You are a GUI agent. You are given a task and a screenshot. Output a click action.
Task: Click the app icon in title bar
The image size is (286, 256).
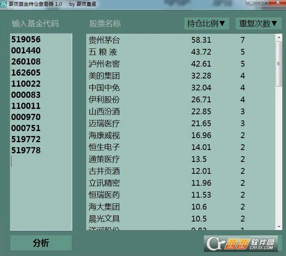click(x=3, y=4)
